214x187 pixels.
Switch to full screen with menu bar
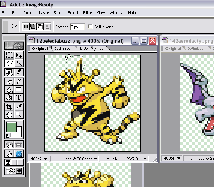point(14,162)
